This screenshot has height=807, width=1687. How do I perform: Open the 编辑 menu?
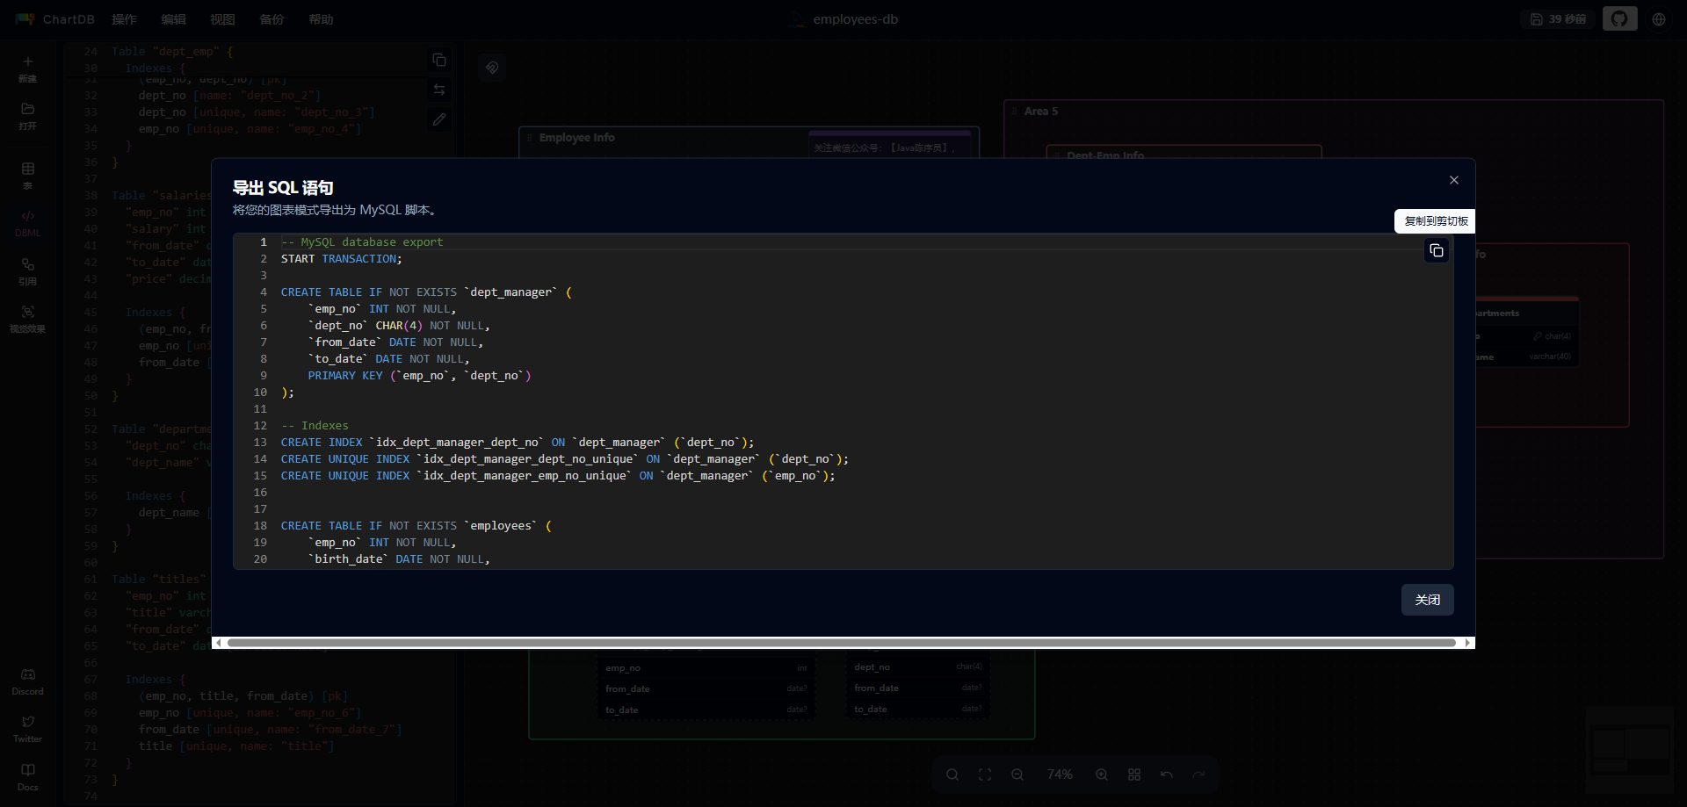pyautogui.click(x=173, y=19)
